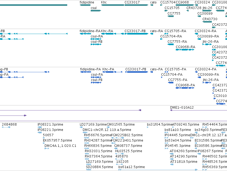
Task: Select the Jhl-26 gene label
Action: (207, 8)
